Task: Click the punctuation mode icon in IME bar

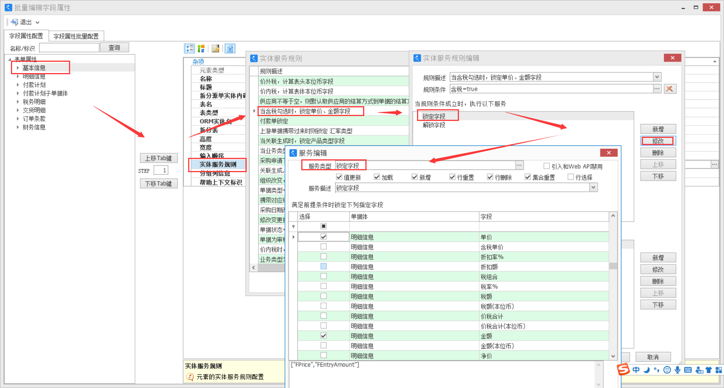Action: pyautogui.click(x=657, y=370)
